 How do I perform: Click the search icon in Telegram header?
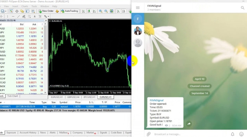(243, 7)
